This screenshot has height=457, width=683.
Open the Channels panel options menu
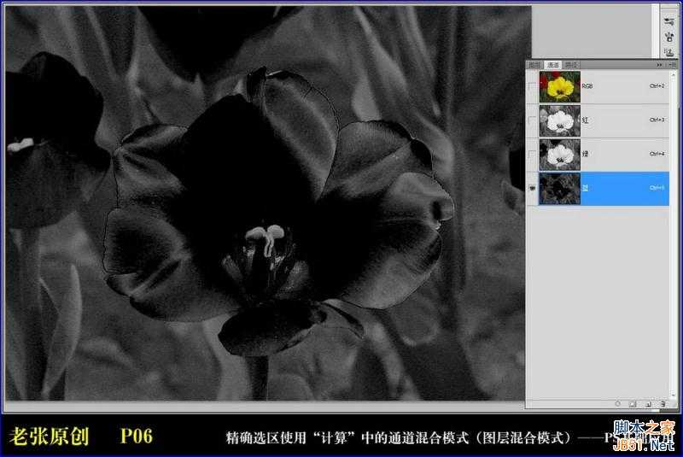[x=673, y=64]
